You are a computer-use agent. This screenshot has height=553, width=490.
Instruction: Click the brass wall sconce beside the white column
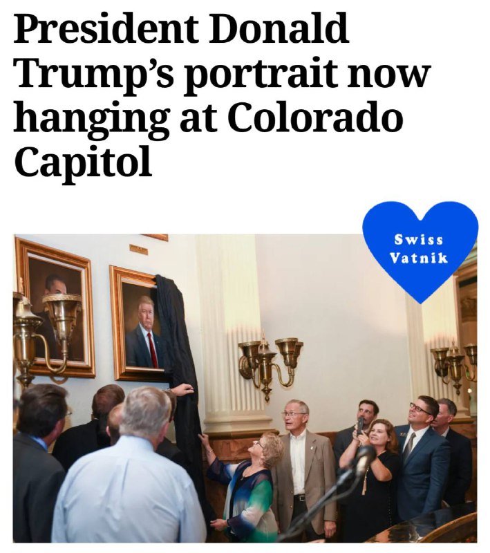(270, 364)
